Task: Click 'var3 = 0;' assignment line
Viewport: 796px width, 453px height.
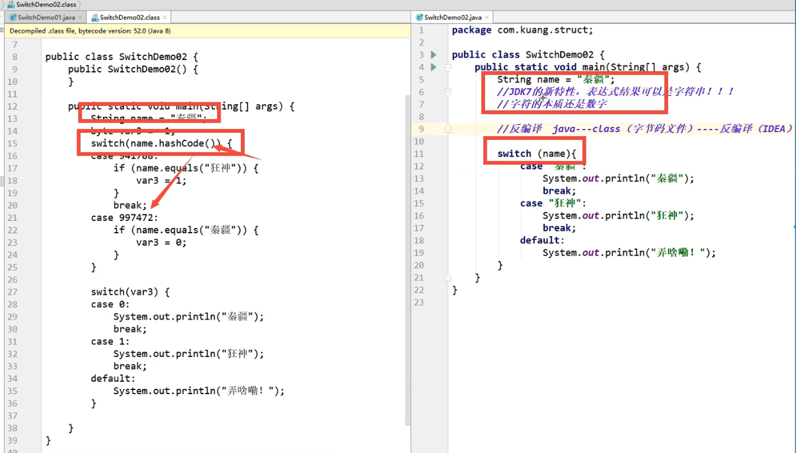Action: click(161, 243)
